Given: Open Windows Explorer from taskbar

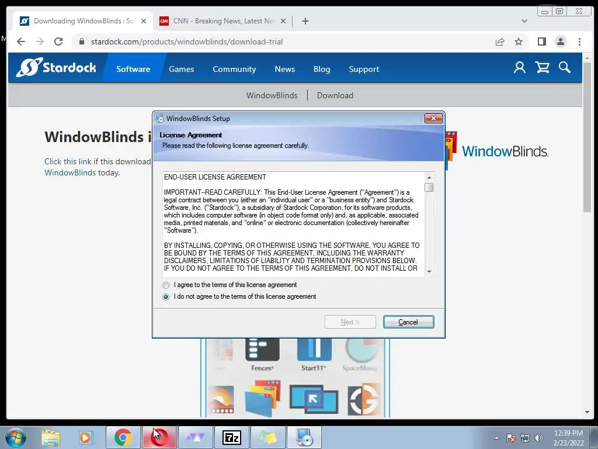Looking at the screenshot, I should pos(51,437).
